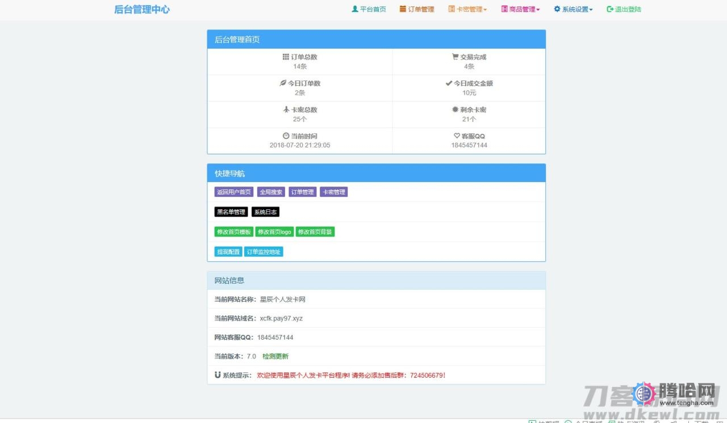Viewport: 727px width, 423px height.
Task: Select the timestamp 2018-07-20 21:29:05
Action: pos(300,145)
